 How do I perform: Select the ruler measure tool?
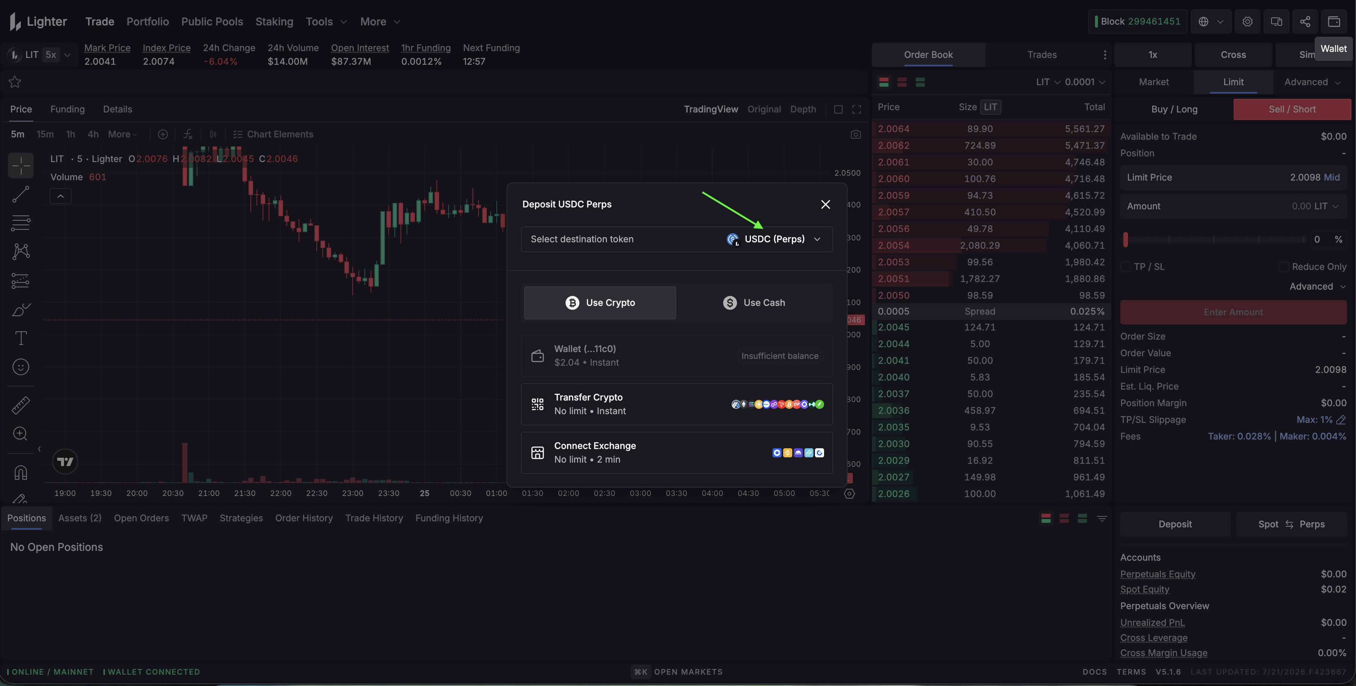(20, 405)
